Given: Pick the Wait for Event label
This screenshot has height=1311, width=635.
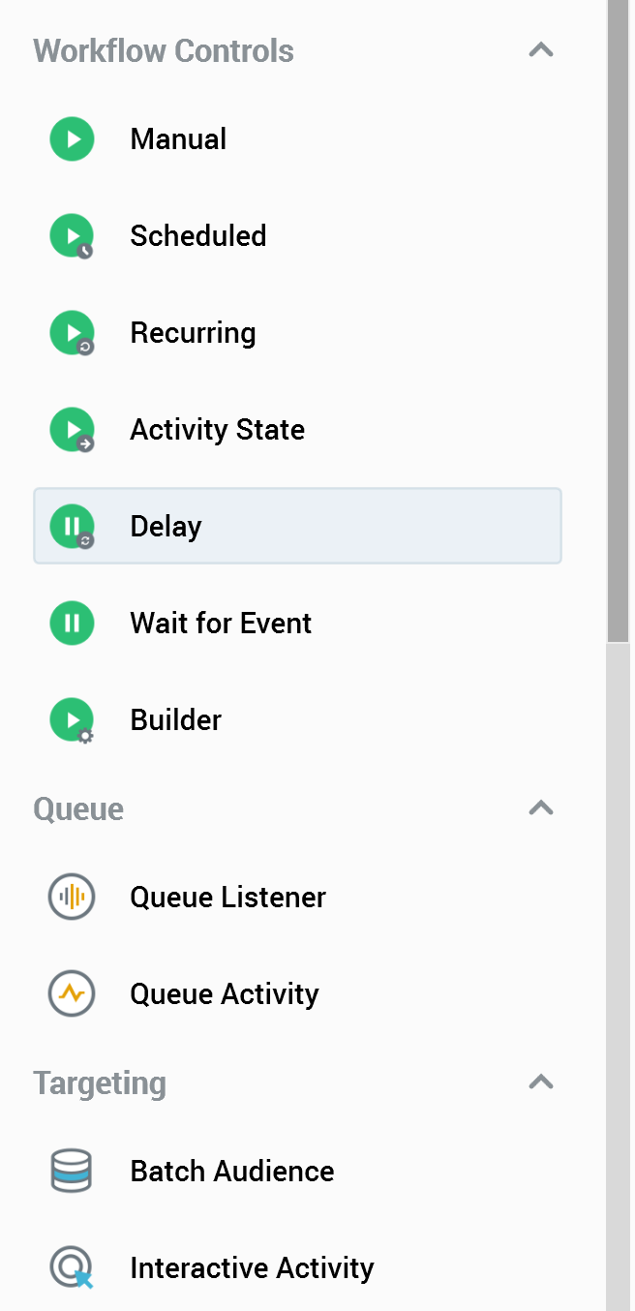Looking at the screenshot, I should tap(221, 623).
